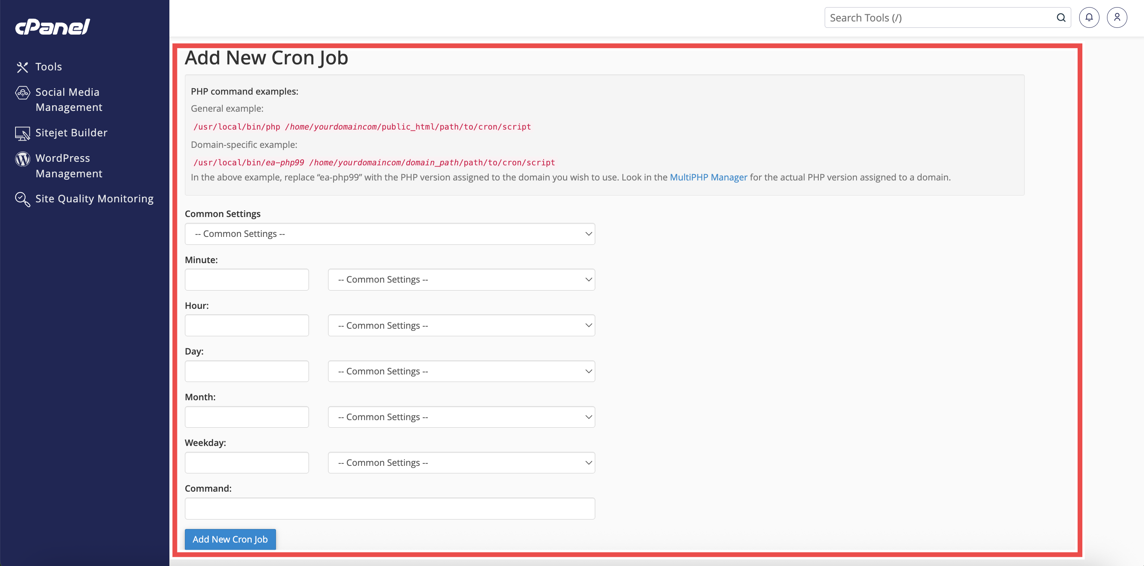Open the user account icon
Image resolution: width=1144 pixels, height=566 pixels.
pyautogui.click(x=1117, y=18)
